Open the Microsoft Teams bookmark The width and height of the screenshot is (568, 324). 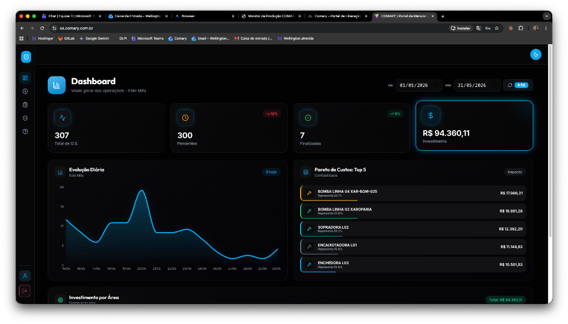148,38
